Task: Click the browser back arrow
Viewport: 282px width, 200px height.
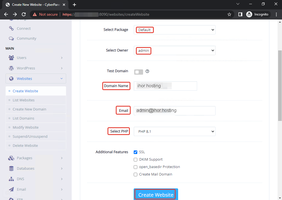Action: pyautogui.click(x=6, y=14)
